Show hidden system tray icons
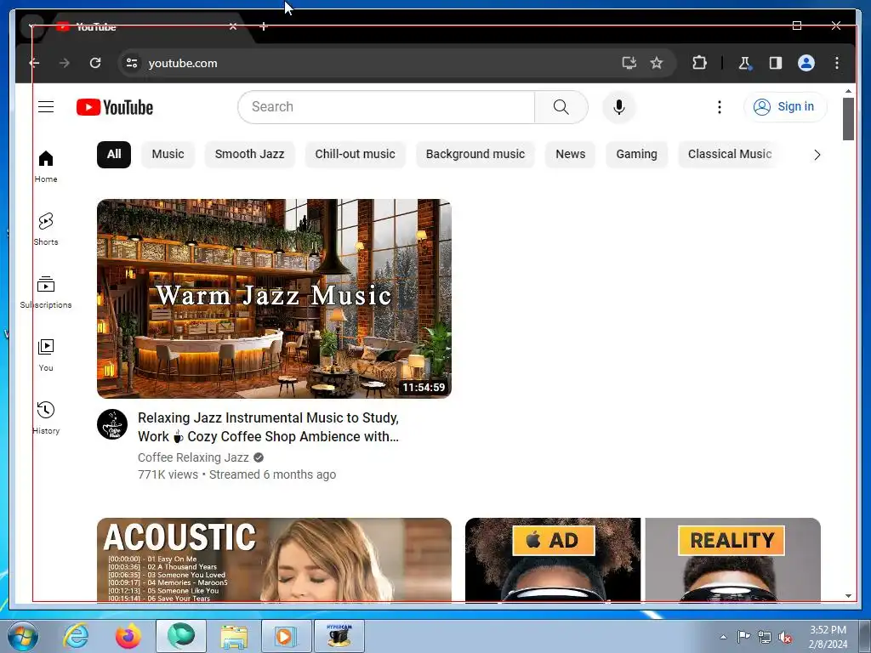The width and height of the screenshot is (871, 653). tap(723, 637)
